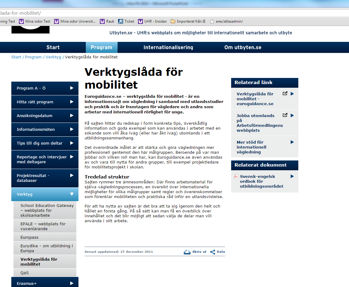The width and height of the screenshot is (349, 287).
Task: Click the Start breadcrumb link
Action: point(16,57)
